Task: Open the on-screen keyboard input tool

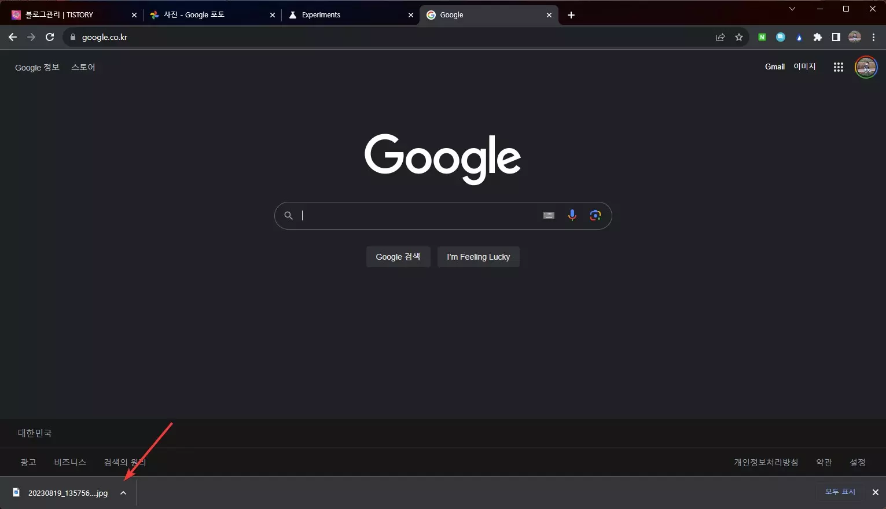Action: (549, 216)
